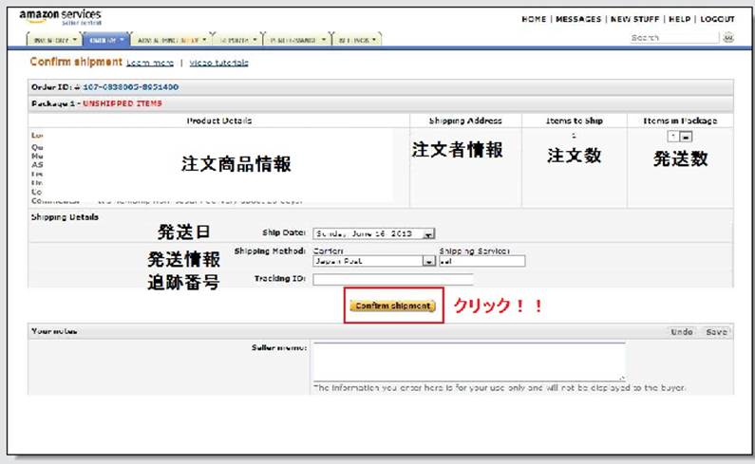This screenshot has height=464, width=755.
Task: Open the Advertising navigation tab
Action: pyautogui.click(x=171, y=40)
